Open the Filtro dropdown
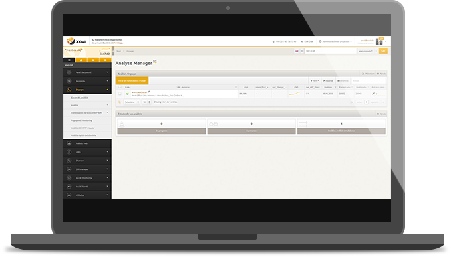The width and height of the screenshot is (451, 257). pos(315,81)
